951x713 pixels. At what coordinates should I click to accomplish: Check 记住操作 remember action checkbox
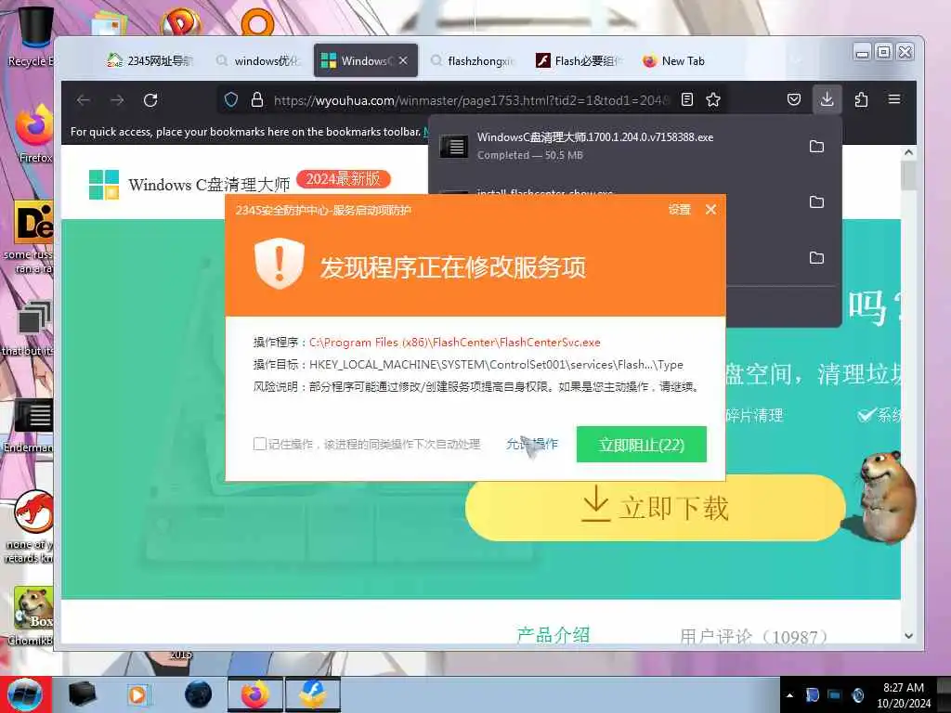(260, 444)
